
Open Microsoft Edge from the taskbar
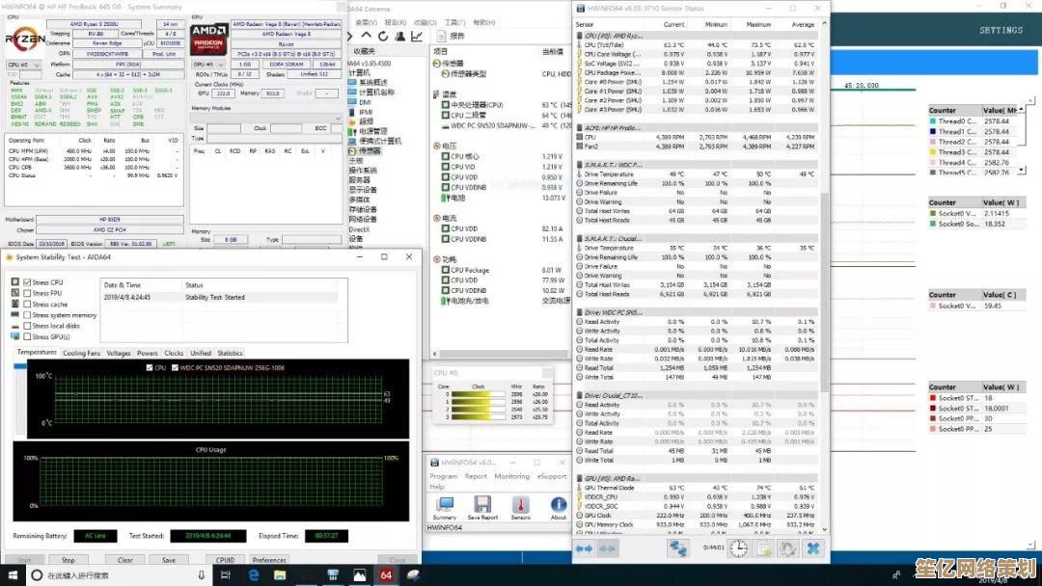(x=255, y=575)
